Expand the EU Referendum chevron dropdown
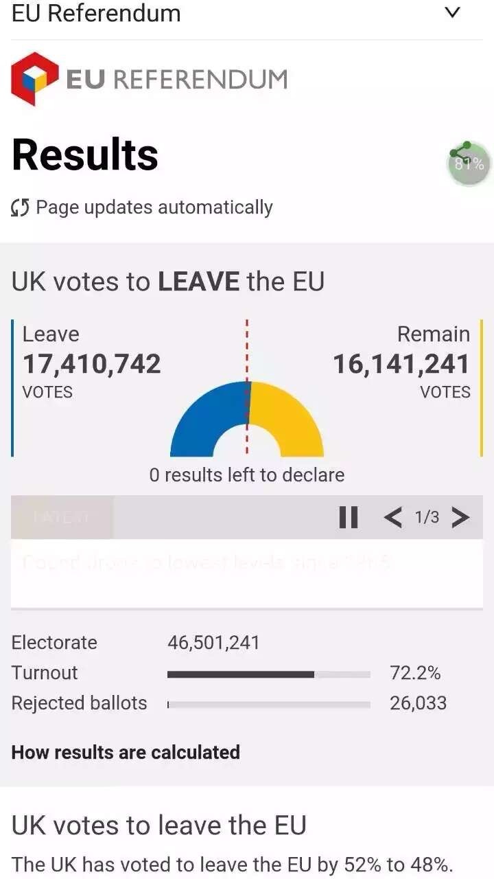Image resolution: width=494 pixels, height=879 pixels. (x=452, y=13)
